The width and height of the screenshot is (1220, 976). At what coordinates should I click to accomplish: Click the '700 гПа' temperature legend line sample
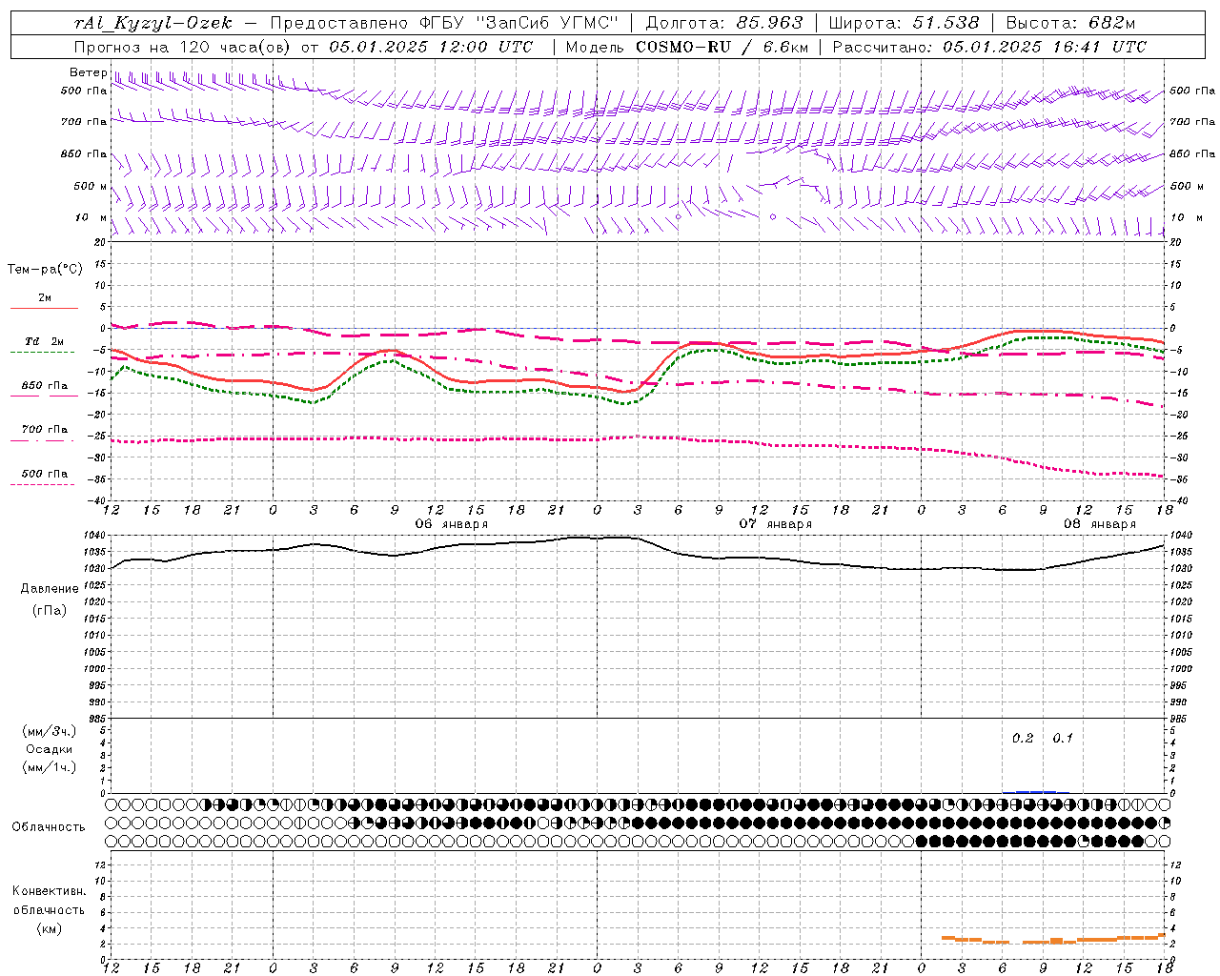click(x=42, y=441)
